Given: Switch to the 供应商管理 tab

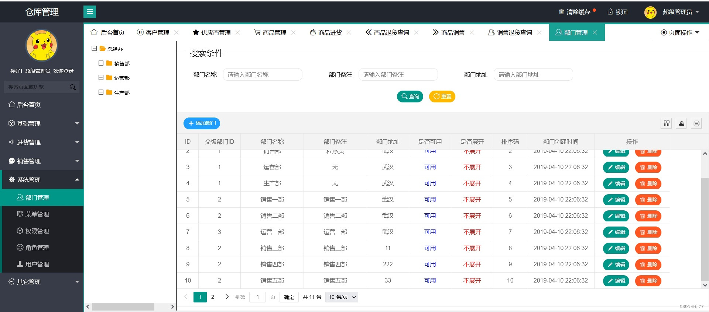Looking at the screenshot, I should [212, 32].
